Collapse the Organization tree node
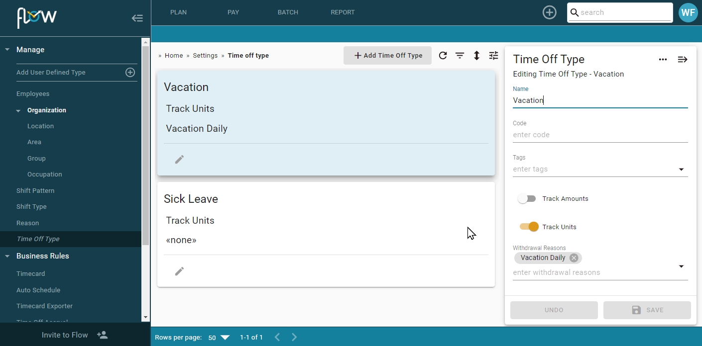702x346 pixels. coord(18,111)
